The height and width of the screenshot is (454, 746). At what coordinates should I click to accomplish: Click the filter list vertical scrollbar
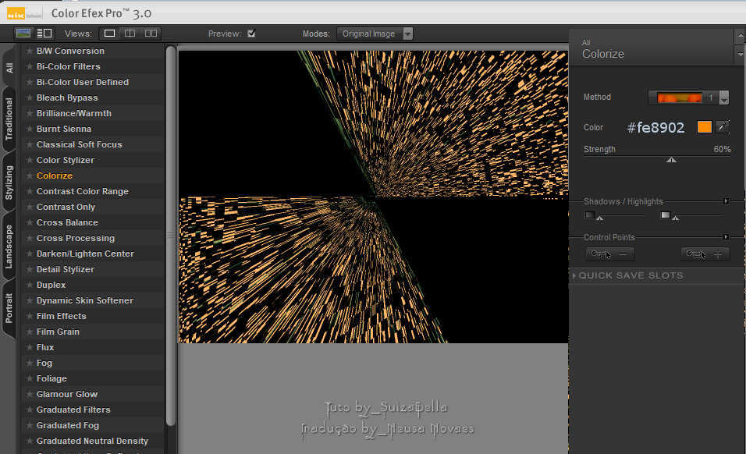[171, 236]
